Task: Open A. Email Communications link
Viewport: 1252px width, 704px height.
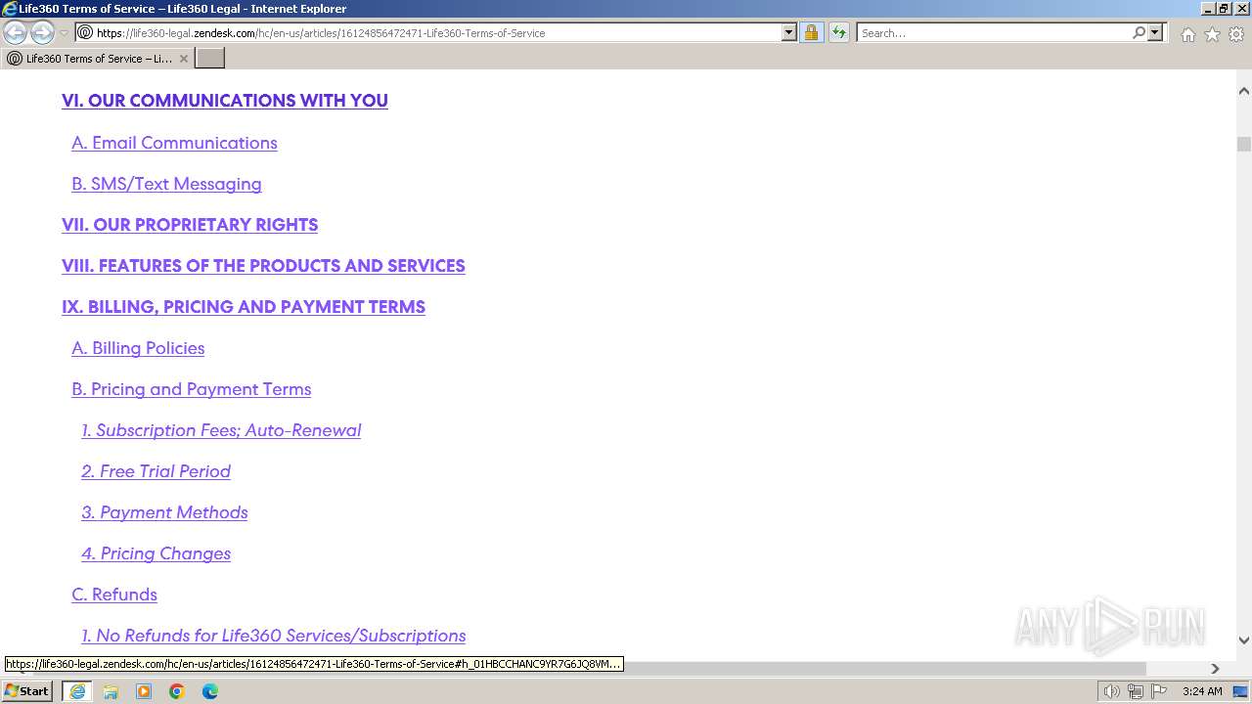Action: [174, 143]
